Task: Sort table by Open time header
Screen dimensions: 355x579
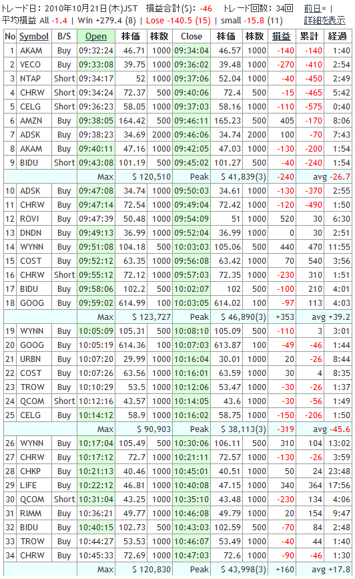Action: point(96,36)
